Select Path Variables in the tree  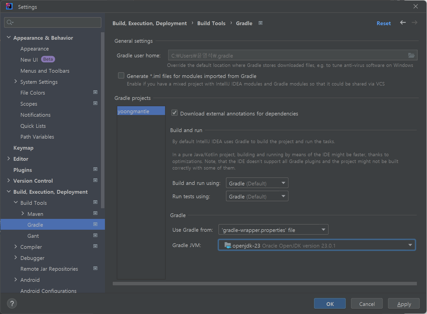coord(37,137)
